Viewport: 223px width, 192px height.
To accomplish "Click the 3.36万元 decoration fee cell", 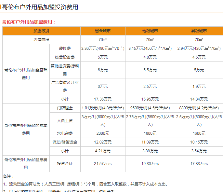I will point(103,48).
